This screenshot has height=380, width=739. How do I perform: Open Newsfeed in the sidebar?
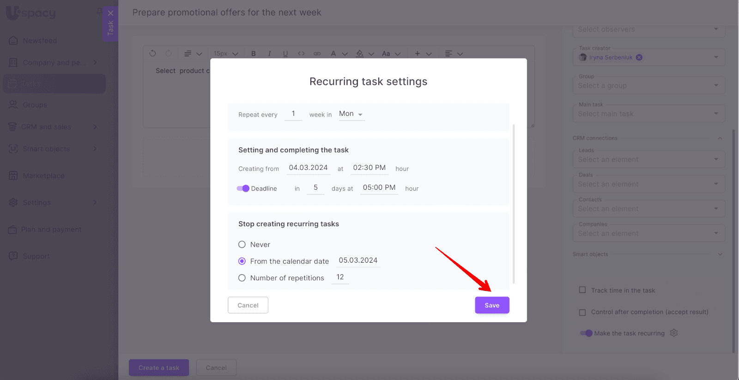tap(40, 41)
